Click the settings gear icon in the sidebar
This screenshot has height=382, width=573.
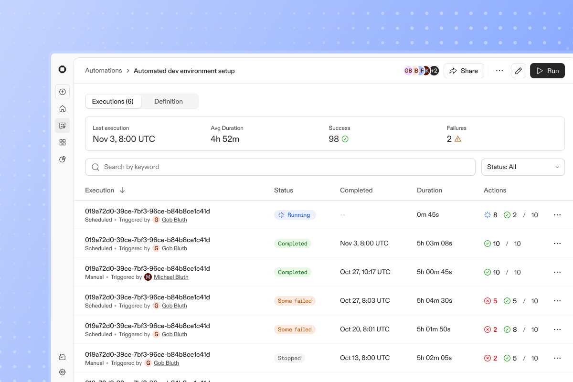pos(62,372)
